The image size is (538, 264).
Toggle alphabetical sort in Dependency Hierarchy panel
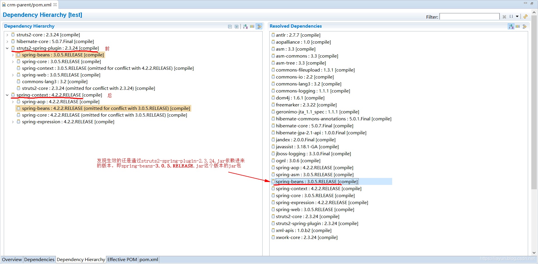245,26
